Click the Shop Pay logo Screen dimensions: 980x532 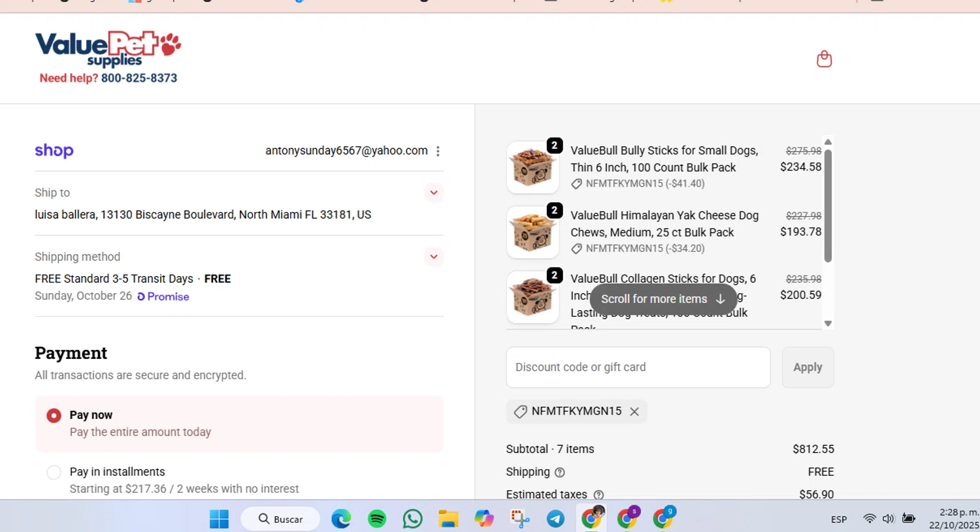point(54,151)
